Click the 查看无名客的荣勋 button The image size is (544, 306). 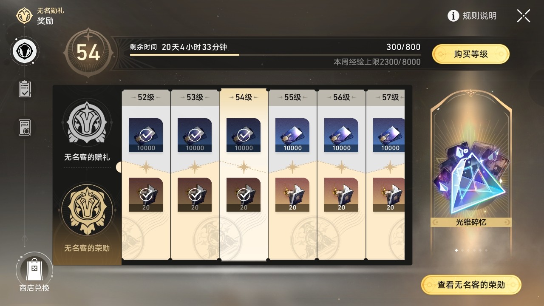(x=471, y=285)
